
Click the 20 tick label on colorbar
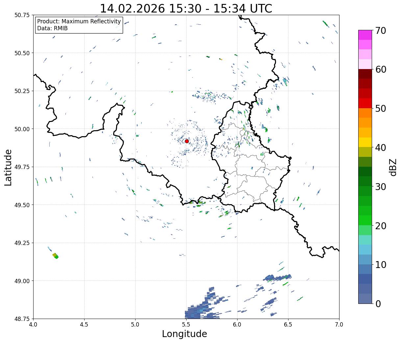coord(380,226)
